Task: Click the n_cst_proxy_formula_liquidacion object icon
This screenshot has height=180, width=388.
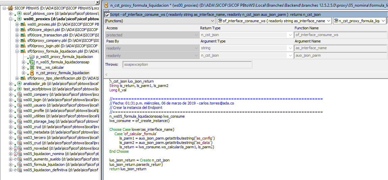Action: click(x=32, y=73)
